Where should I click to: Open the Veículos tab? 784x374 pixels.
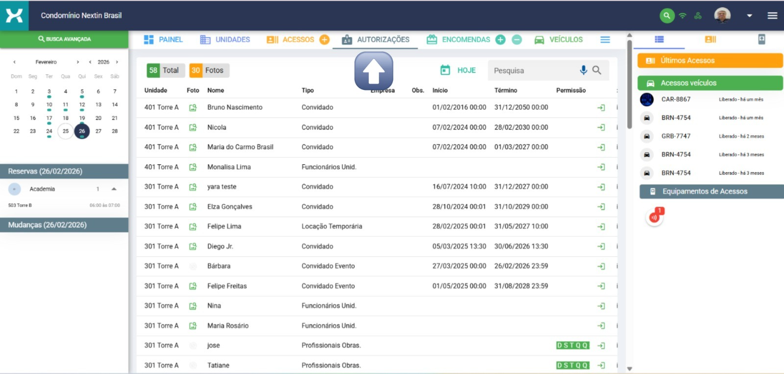(559, 40)
